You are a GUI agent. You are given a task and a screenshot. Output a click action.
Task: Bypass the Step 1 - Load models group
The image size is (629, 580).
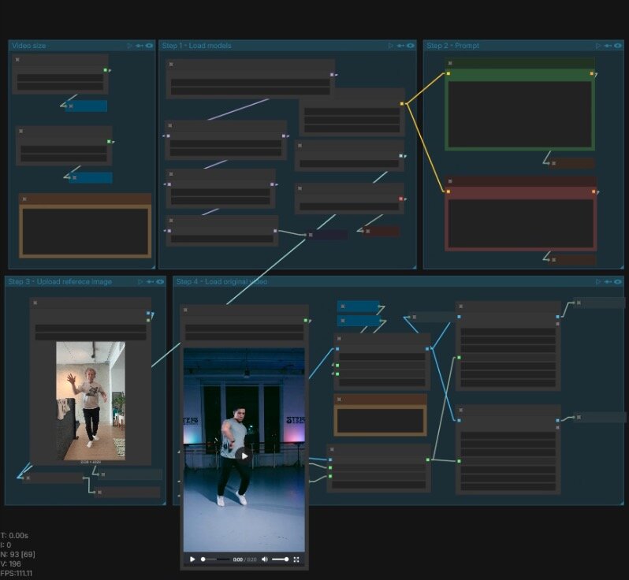coord(400,46)
